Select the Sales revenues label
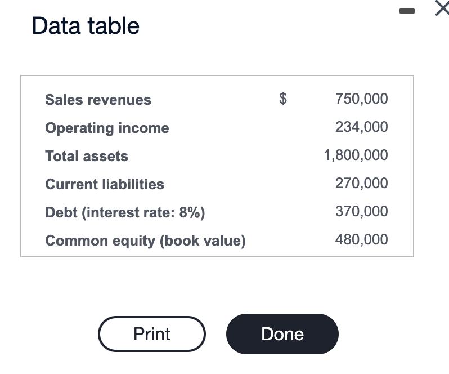Screen dimensions: 449x374 98,100
